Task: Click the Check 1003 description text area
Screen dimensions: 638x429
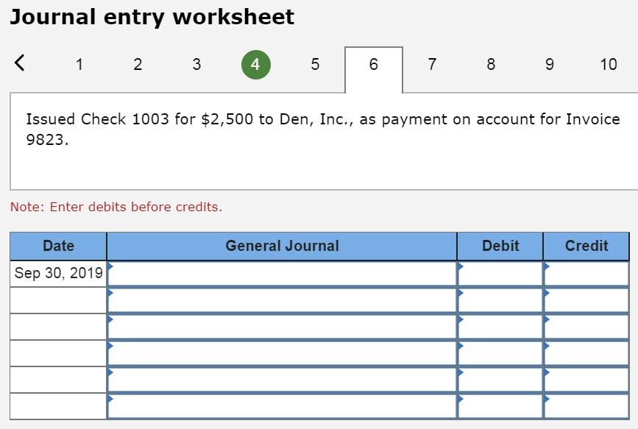Action: pos(319,129)
